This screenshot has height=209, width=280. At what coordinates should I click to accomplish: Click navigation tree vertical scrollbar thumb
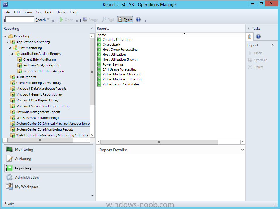92,72
